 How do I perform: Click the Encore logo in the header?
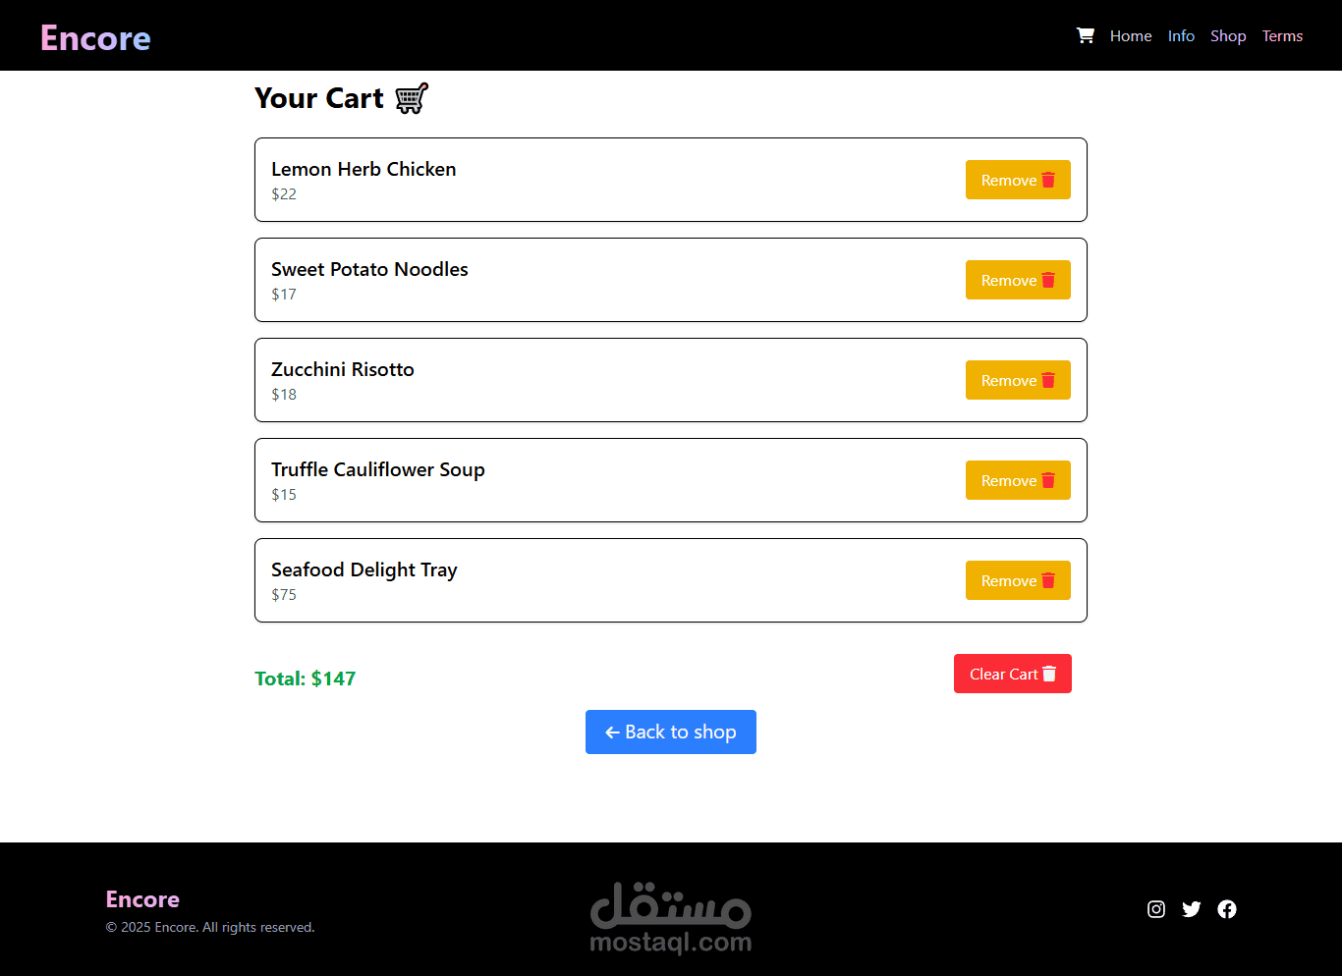click(95, 37)
